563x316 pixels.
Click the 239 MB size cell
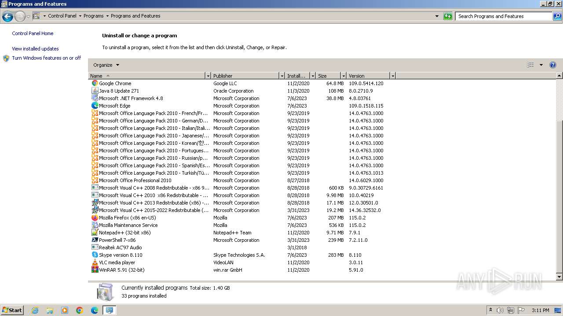(x=336, y=240)
